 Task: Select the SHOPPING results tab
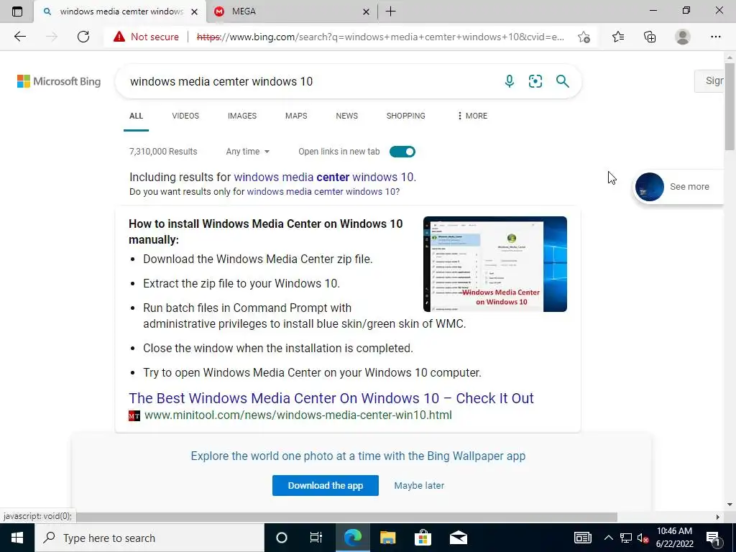click(405, 116)
